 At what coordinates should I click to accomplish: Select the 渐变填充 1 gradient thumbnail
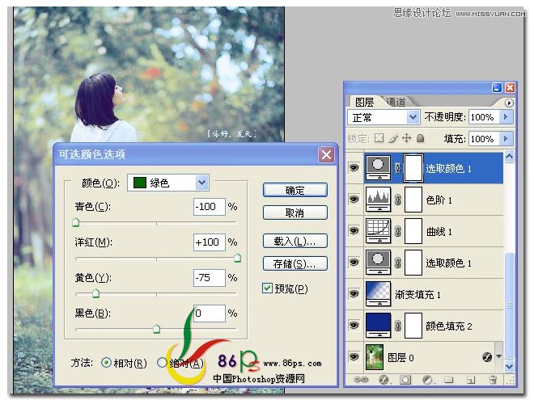coord(378,294)
